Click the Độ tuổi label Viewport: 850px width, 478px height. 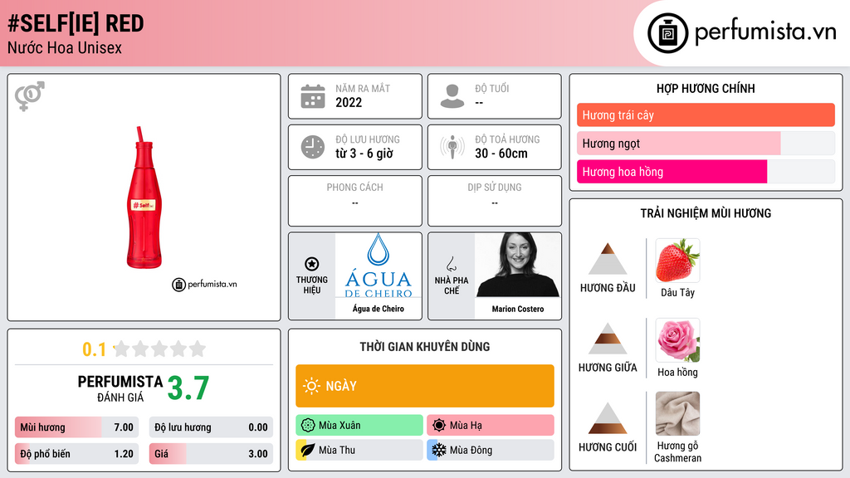pyautogui.click(x=492, y=88)
